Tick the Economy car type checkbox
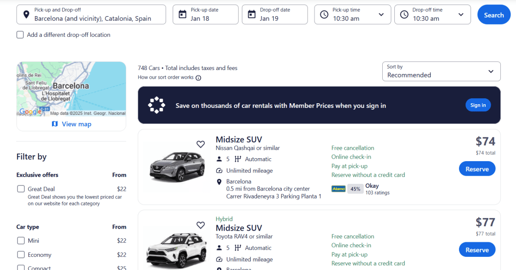Image resolution: width=516 pixels, height=270 pixels. (x=21, y=255)
